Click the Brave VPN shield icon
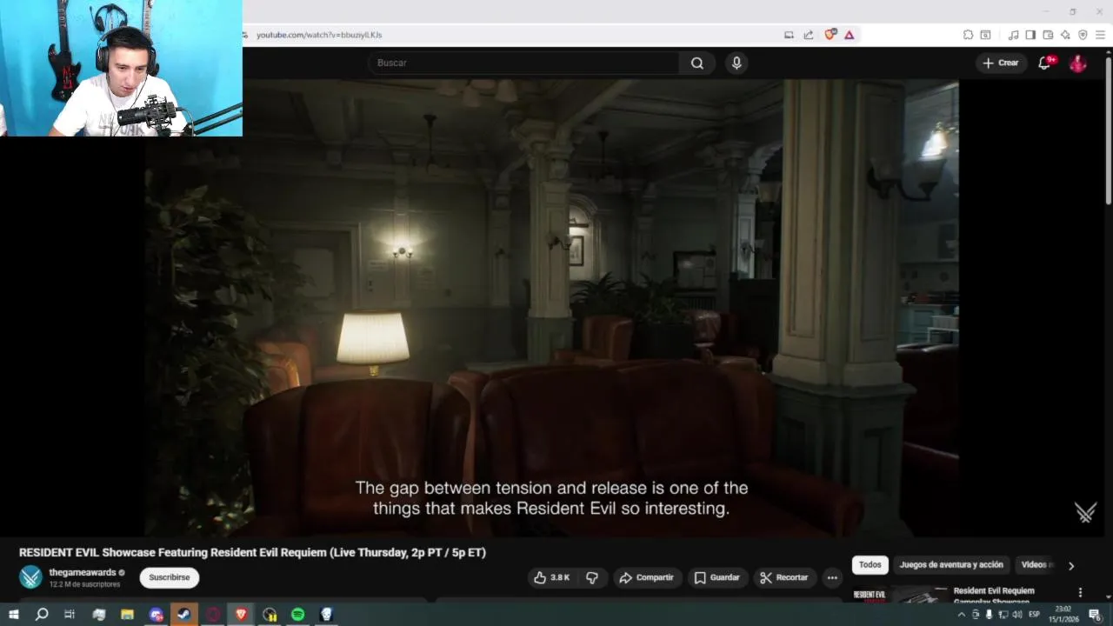Screen dimensions: 1113x626 point(1083,35)
